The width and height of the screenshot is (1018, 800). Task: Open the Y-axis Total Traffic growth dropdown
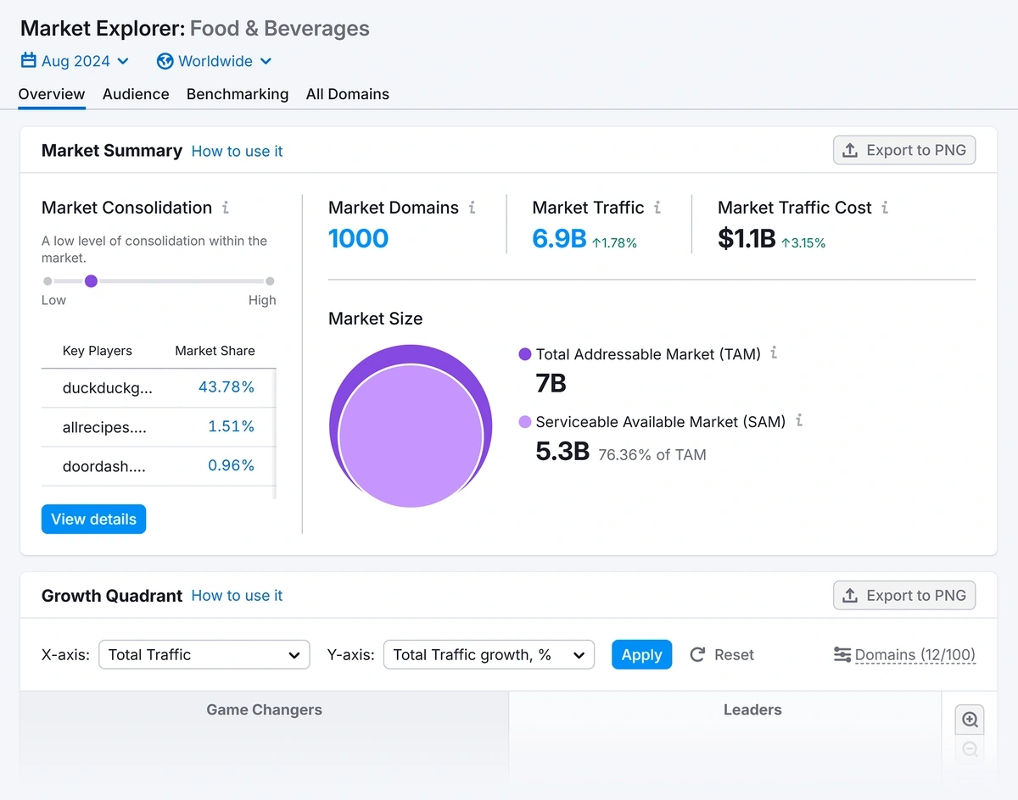pyautogui.click(x=489, y=655)
